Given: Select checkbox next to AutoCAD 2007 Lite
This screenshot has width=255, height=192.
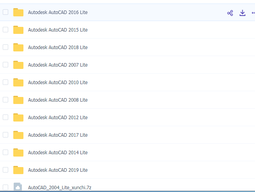Looking at the screenshot, I should (5, 65).
